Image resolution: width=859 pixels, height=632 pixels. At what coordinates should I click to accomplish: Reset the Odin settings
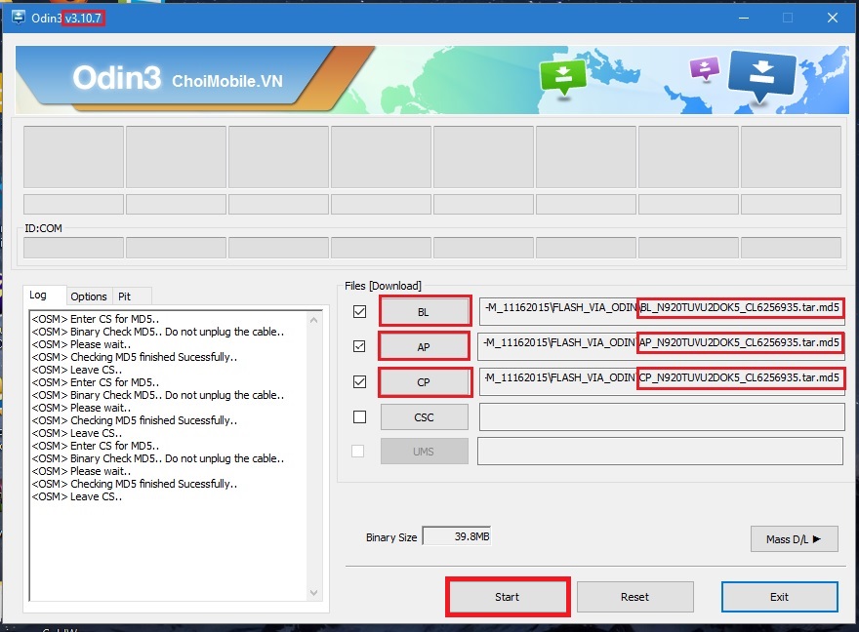(634, 597)
